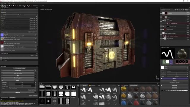Switch to the Post Effects tab
Screen dimensions: 190x107
coord(12,98)
